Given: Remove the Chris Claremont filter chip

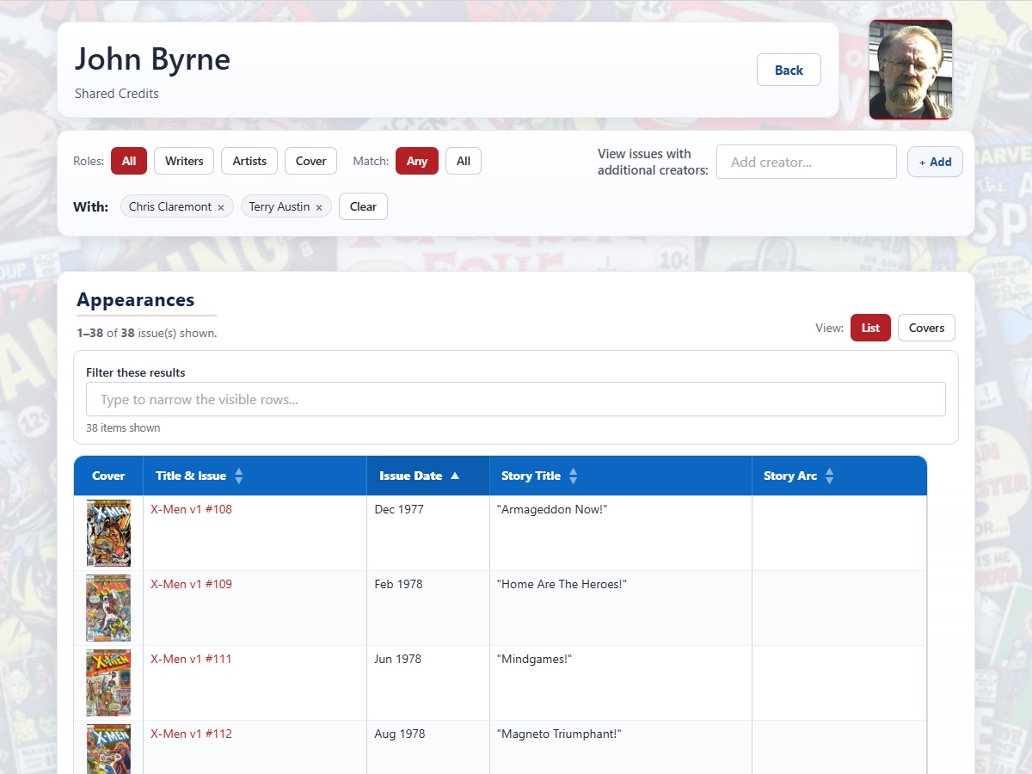Looking at the screenshot, I should coord(221,207).
